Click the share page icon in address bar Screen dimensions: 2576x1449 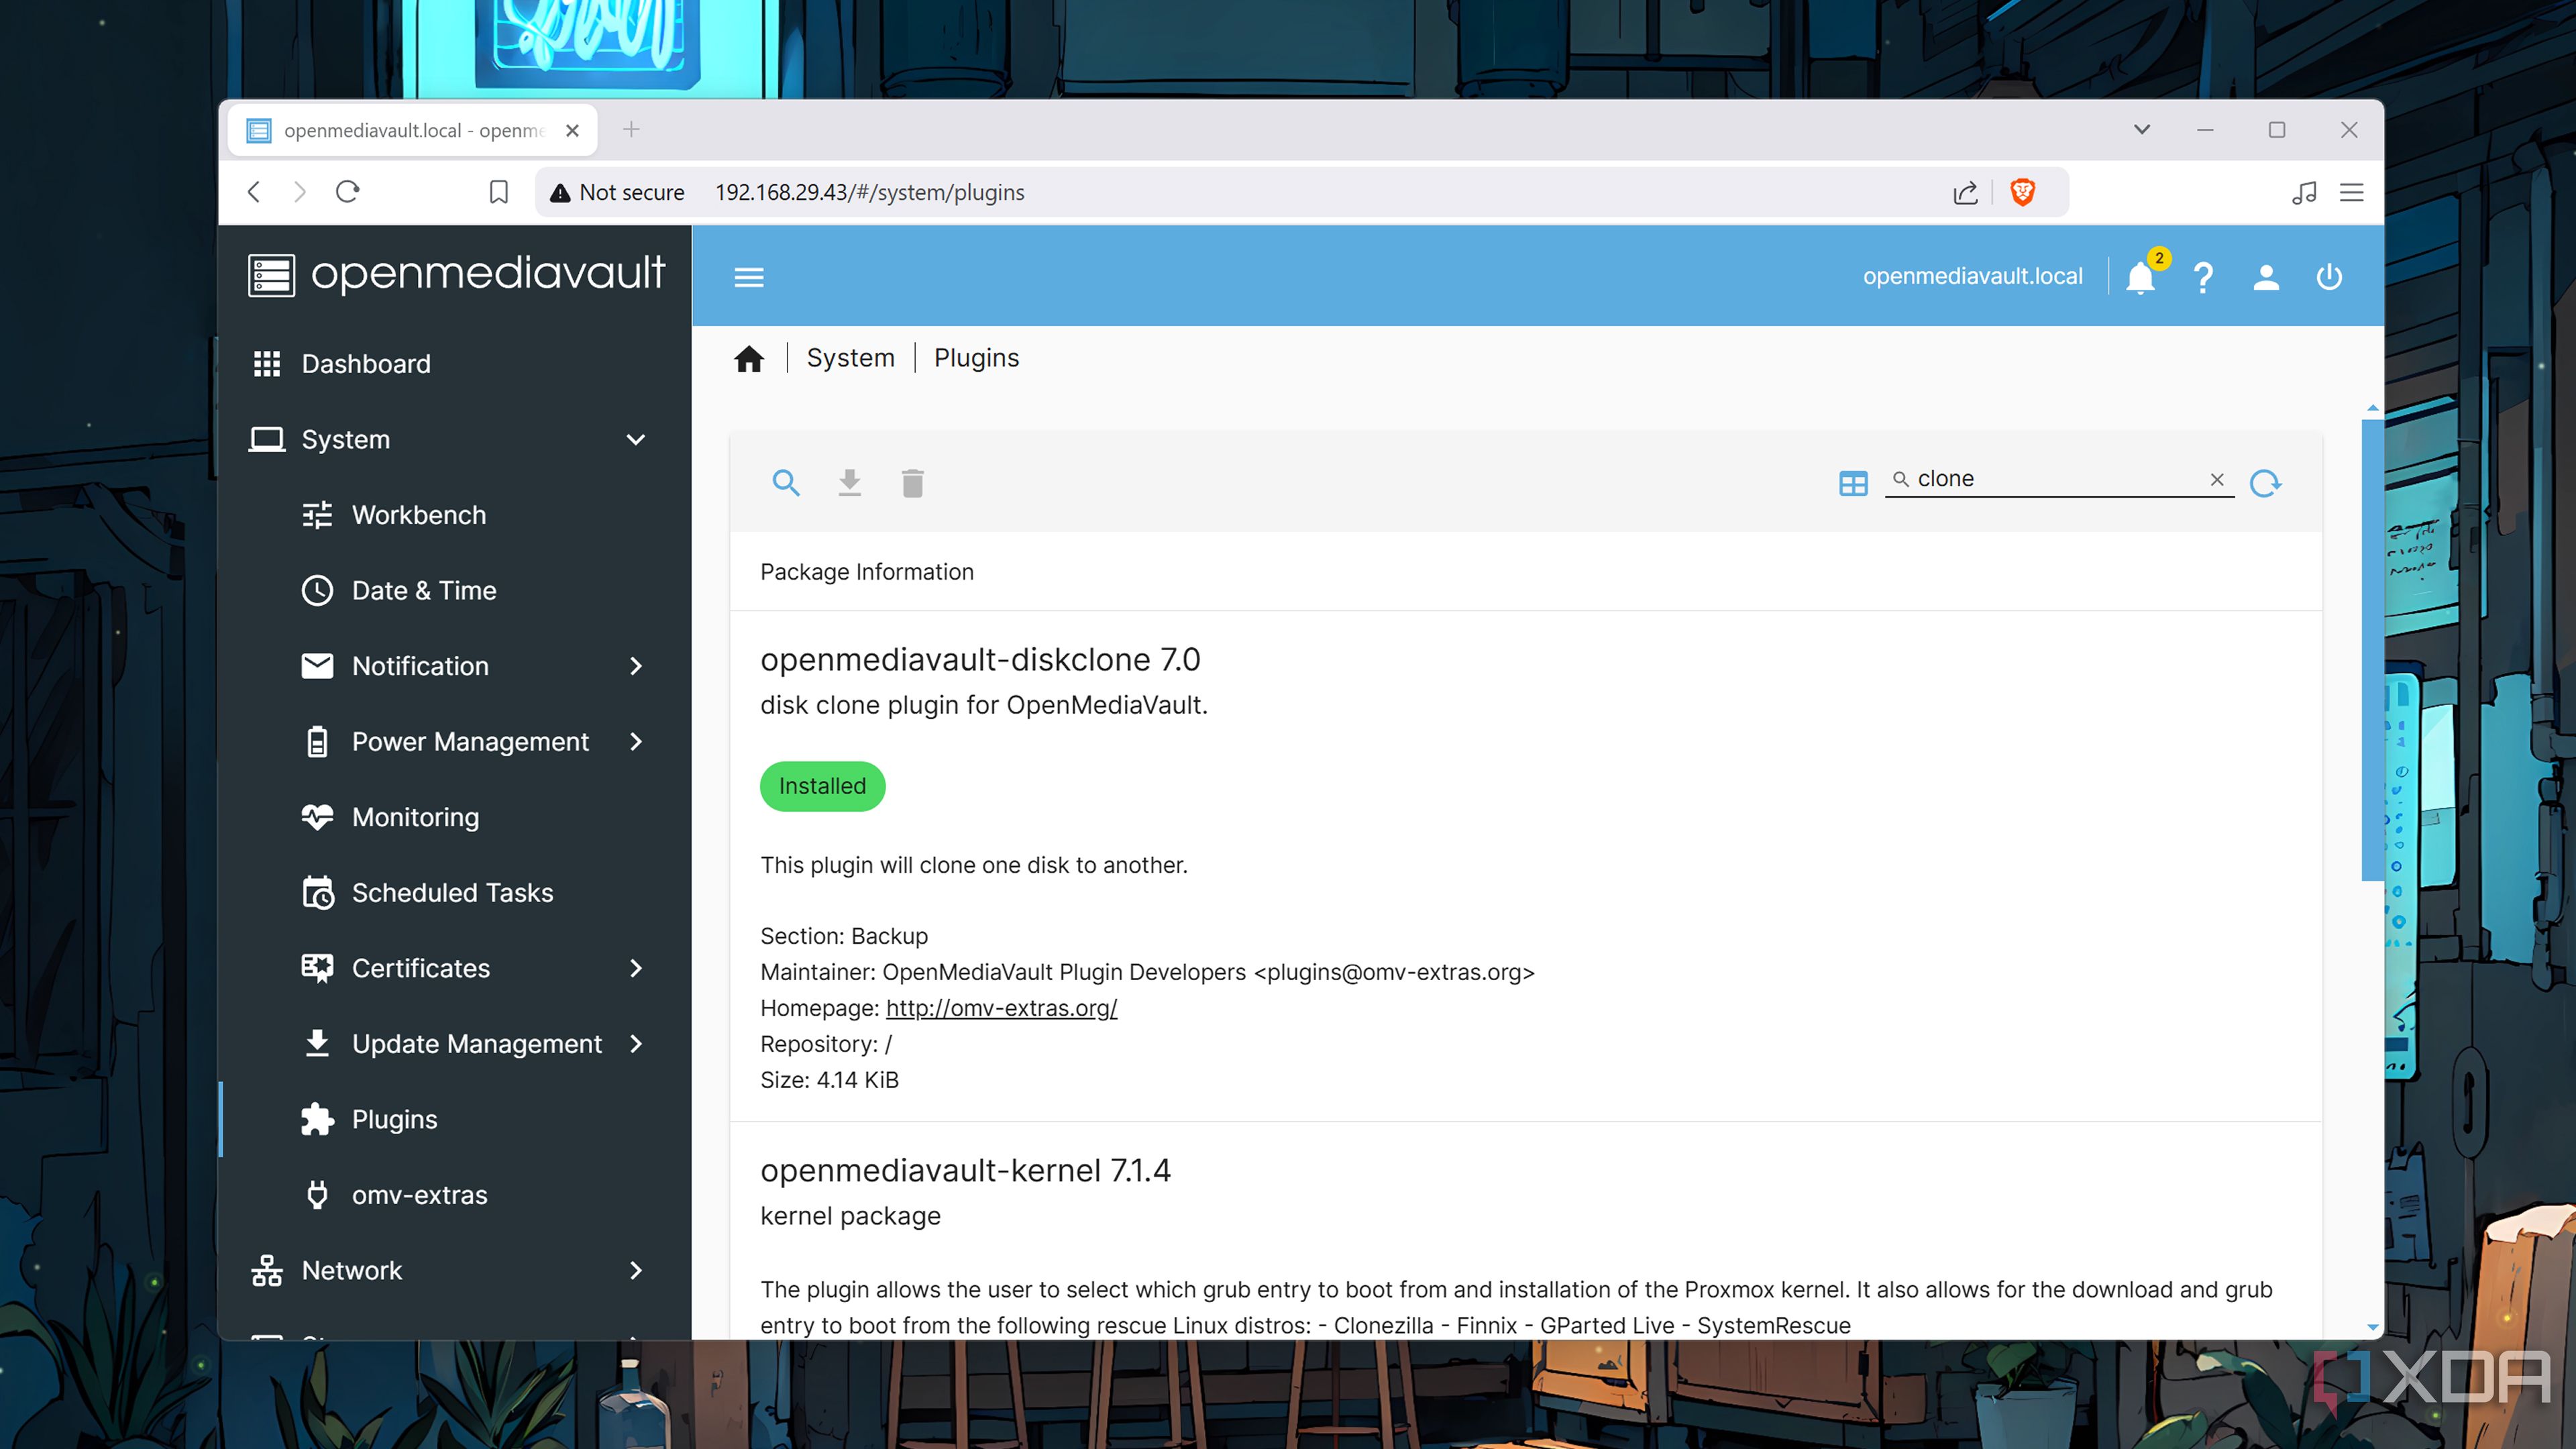(1965, 192)
